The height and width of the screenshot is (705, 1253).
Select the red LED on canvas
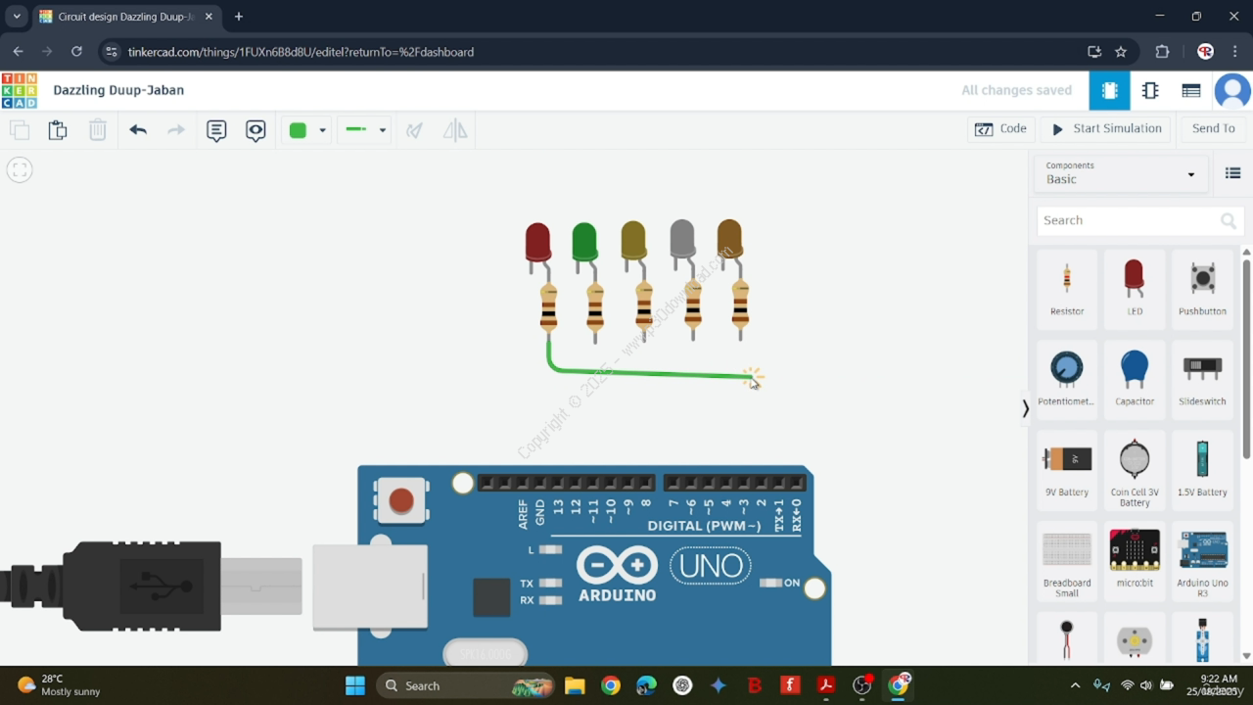537,241
